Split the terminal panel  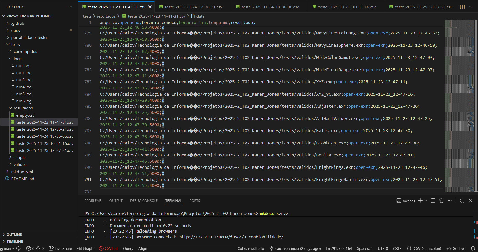[433, 201]
